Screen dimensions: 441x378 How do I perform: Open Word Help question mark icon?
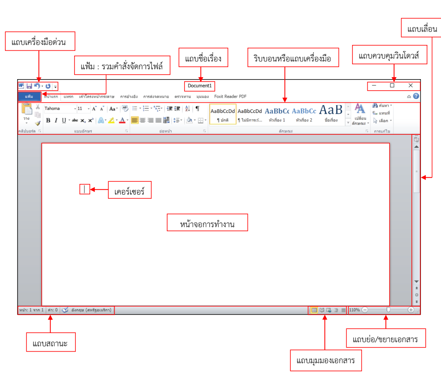(416, 96)
